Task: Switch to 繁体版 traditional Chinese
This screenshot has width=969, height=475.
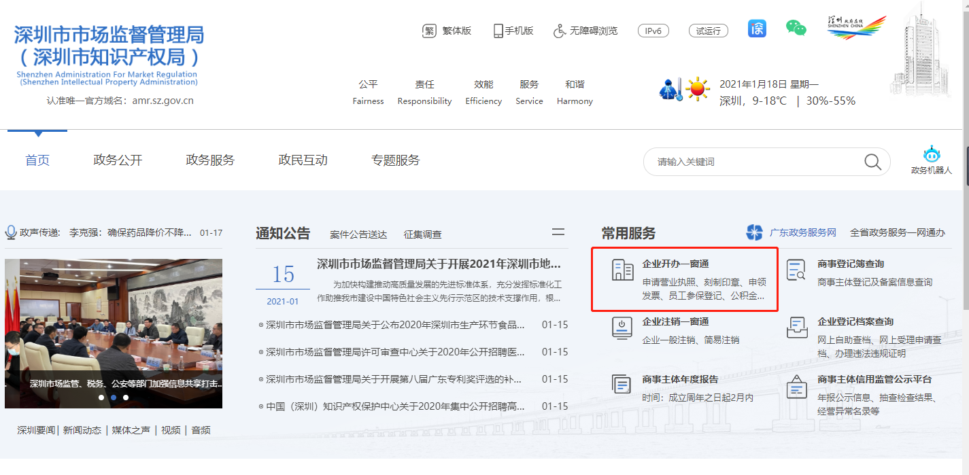Action: coord(447,31)
